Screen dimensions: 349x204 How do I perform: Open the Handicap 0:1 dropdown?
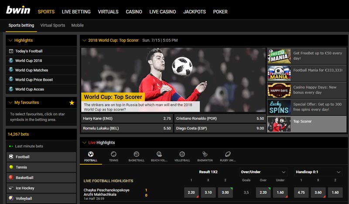click(x=318, y=172)
